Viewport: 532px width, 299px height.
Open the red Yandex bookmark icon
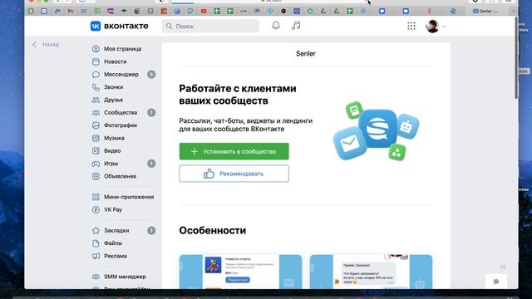[x=429, y=11]
